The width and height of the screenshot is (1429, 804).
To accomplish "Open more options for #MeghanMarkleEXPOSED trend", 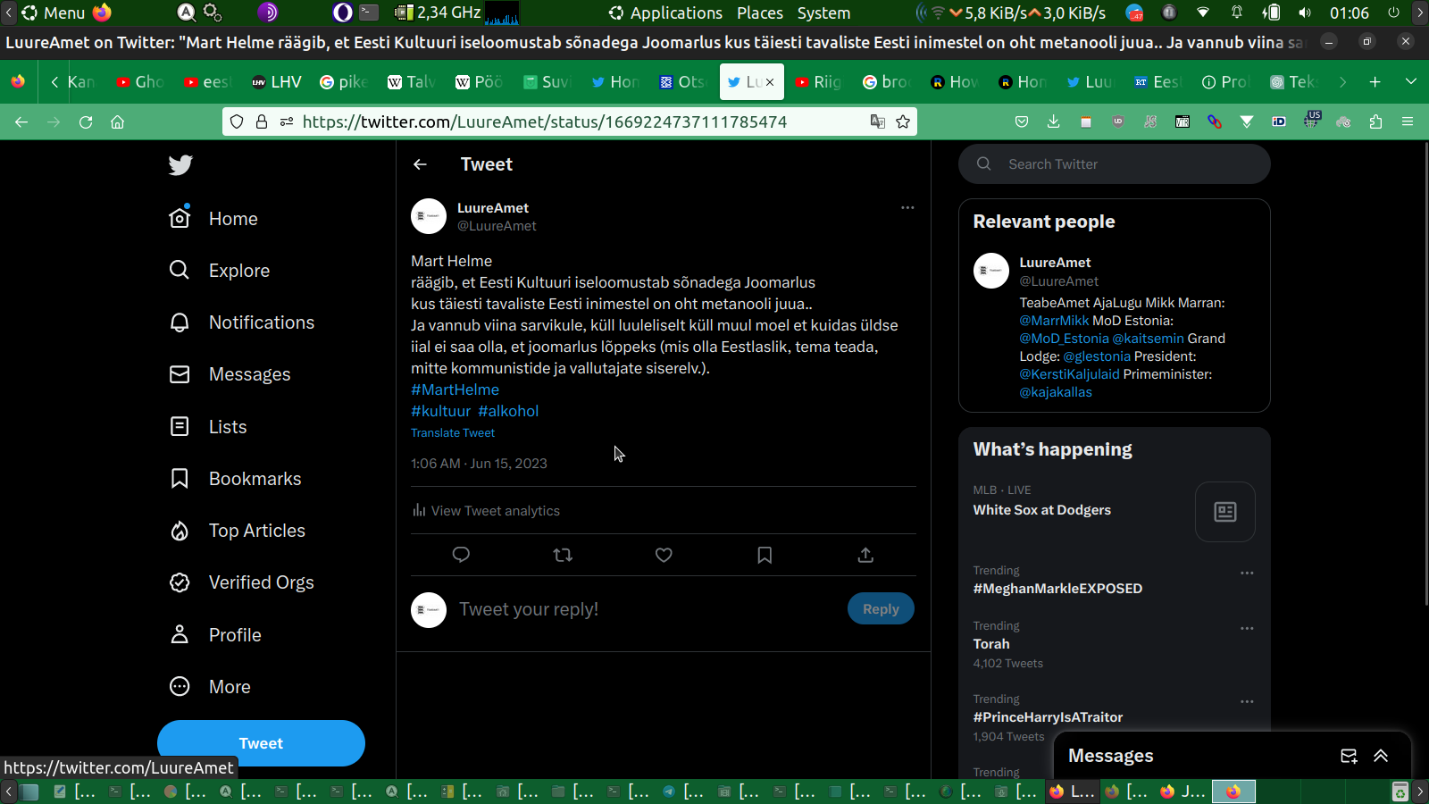I will click(1247, 573).
